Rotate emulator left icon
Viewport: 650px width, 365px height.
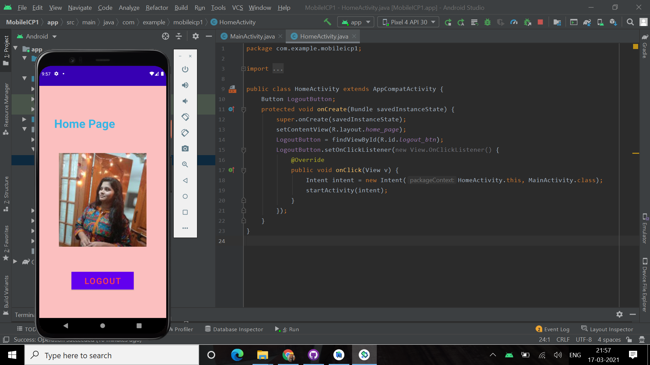point(185,117)
